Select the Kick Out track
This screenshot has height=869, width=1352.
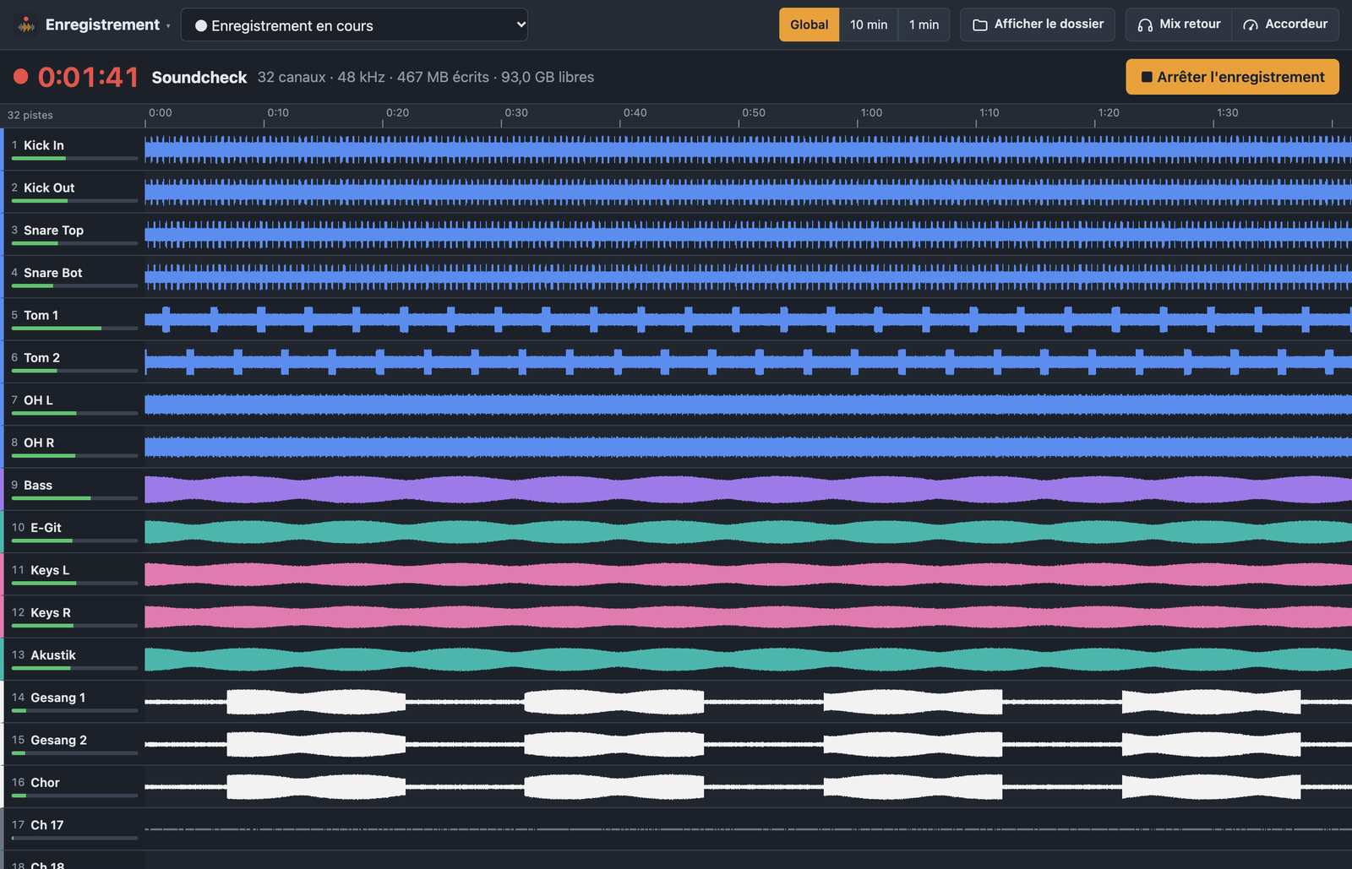[x=74, y=192]
